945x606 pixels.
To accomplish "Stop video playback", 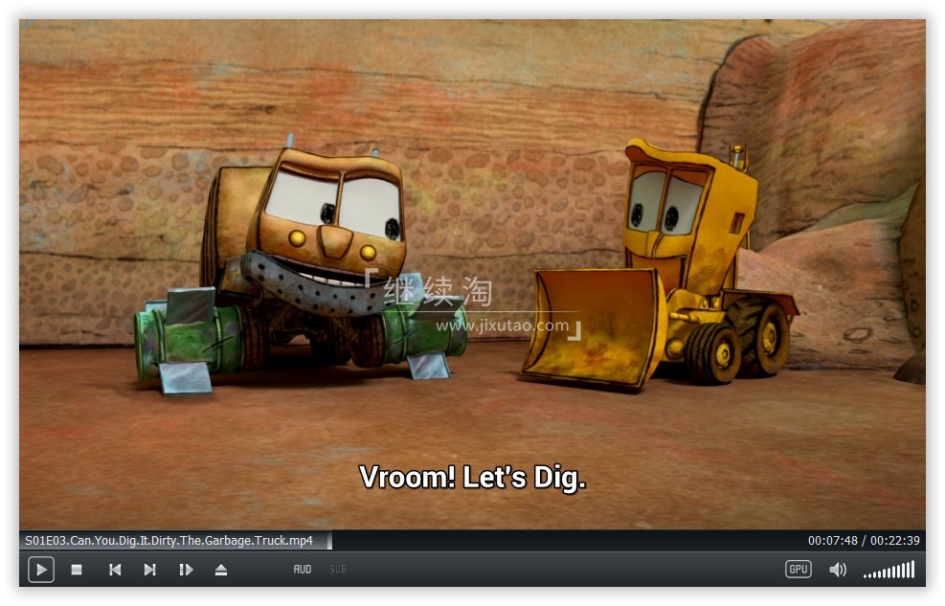I will (x=77, y=570).
